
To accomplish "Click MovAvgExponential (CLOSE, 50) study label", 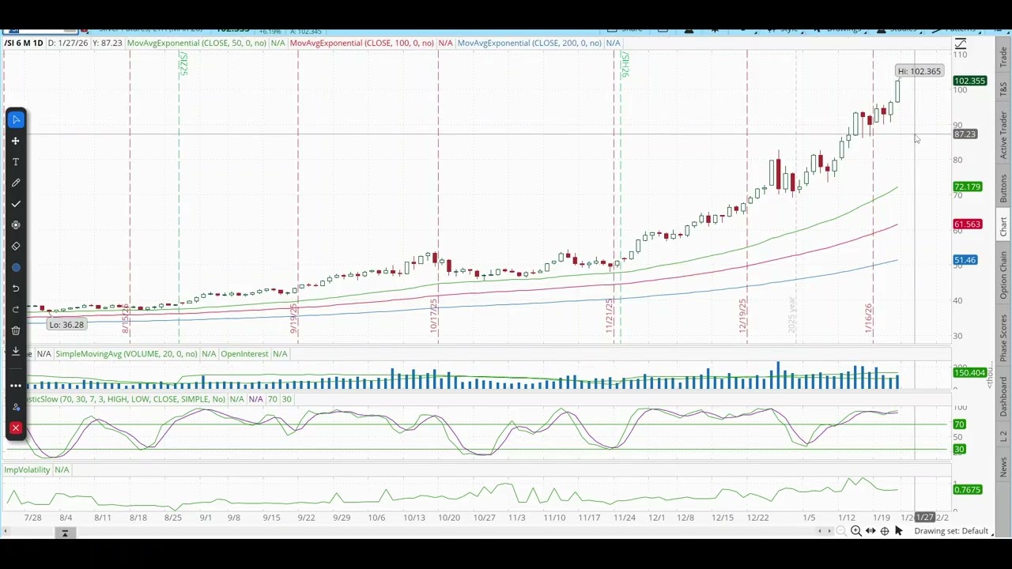I will click(196, 43).
